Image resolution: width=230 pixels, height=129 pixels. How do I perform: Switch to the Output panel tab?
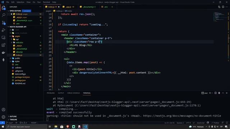pyautogui.click(x=61, y=93)
